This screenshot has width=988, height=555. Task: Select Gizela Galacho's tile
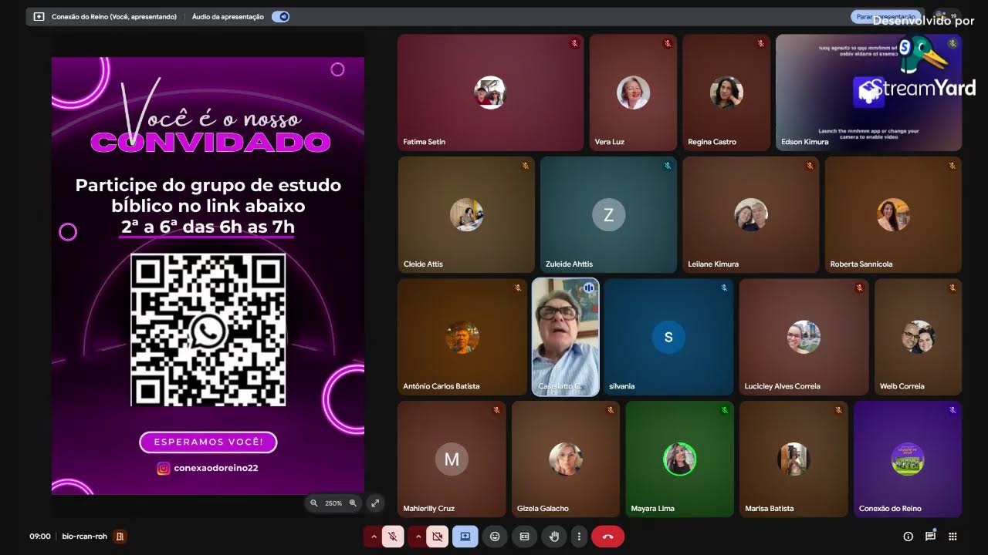[x=566, y=459]
